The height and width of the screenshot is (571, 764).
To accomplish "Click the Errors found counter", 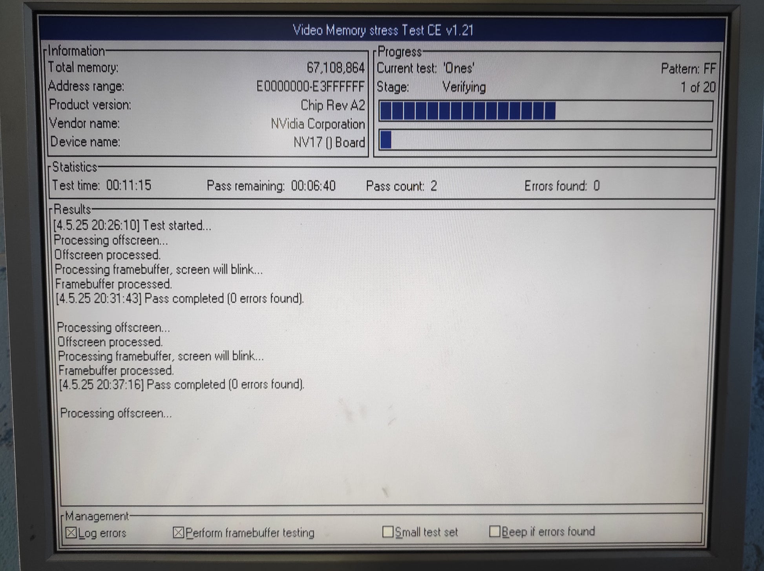I will click(x=596, y=186).
